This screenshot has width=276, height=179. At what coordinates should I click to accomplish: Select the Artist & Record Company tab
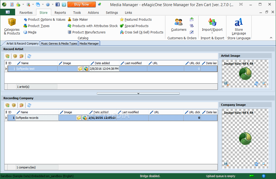pos(22,43)
